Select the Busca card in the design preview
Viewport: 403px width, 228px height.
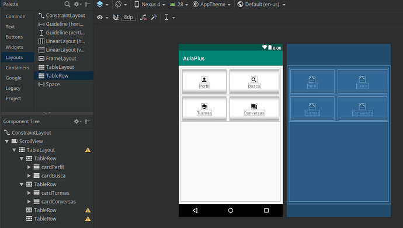click(254, 81)
